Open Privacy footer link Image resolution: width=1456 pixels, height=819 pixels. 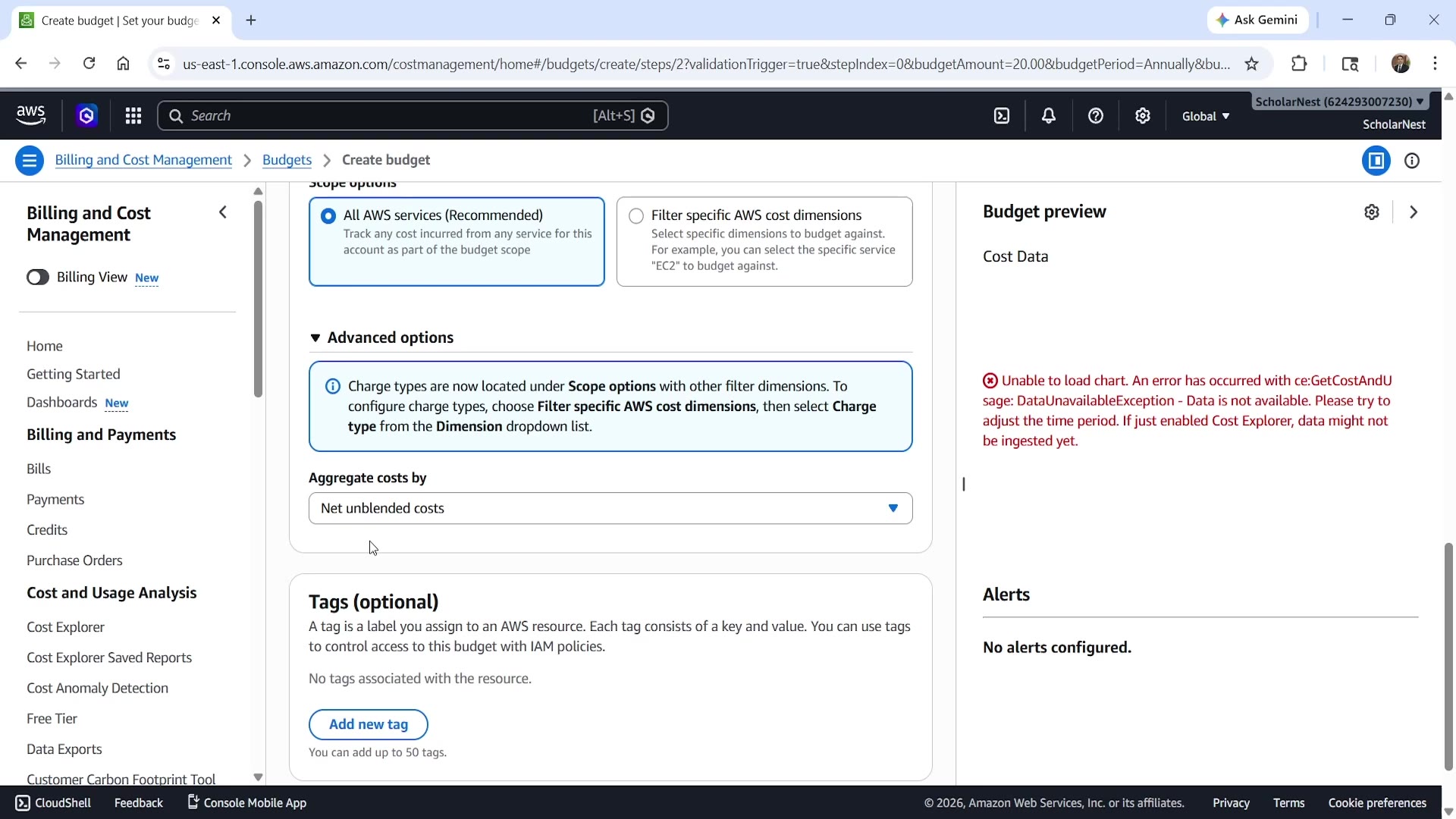click(1231, 803)
